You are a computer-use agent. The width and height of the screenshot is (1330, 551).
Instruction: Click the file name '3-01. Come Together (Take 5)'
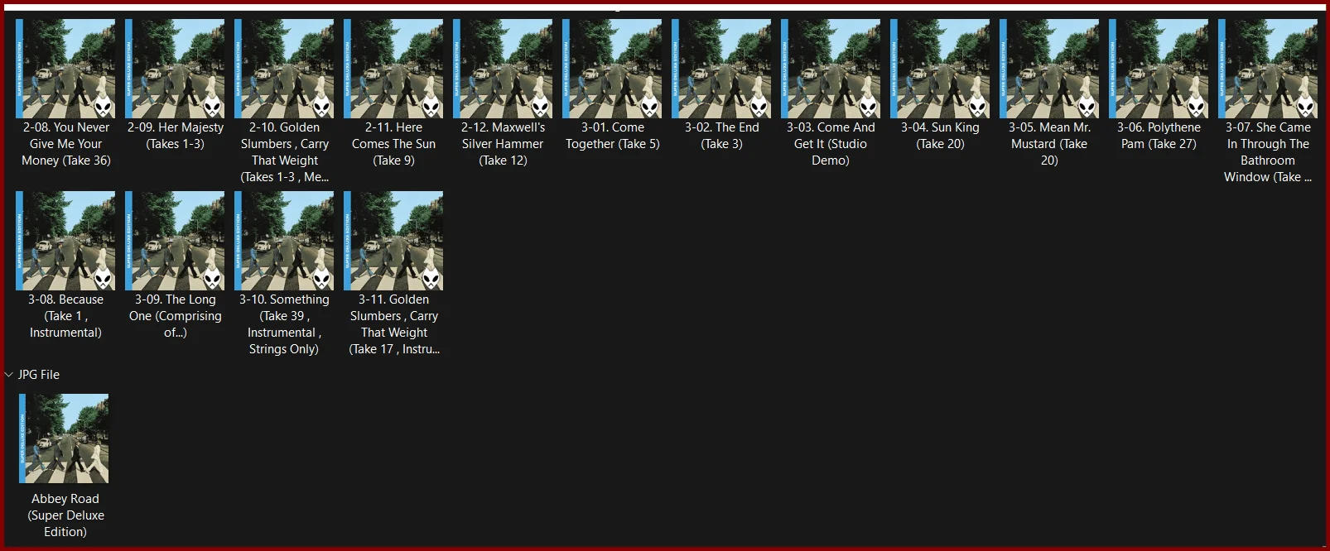click(613, 136)
